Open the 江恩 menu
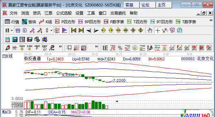 48,13
